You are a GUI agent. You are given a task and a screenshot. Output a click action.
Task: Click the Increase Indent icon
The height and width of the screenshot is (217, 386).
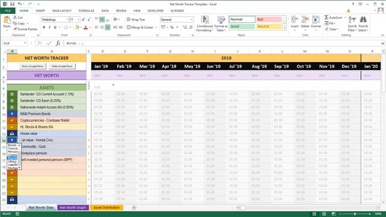pyautogui.click(x=121, y=27)
